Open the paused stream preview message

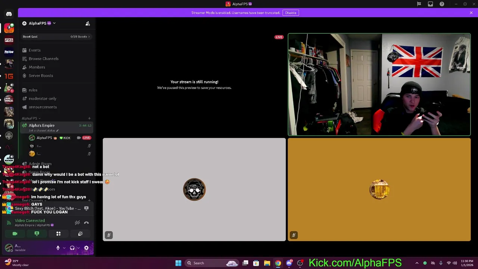tap(194, 84)
